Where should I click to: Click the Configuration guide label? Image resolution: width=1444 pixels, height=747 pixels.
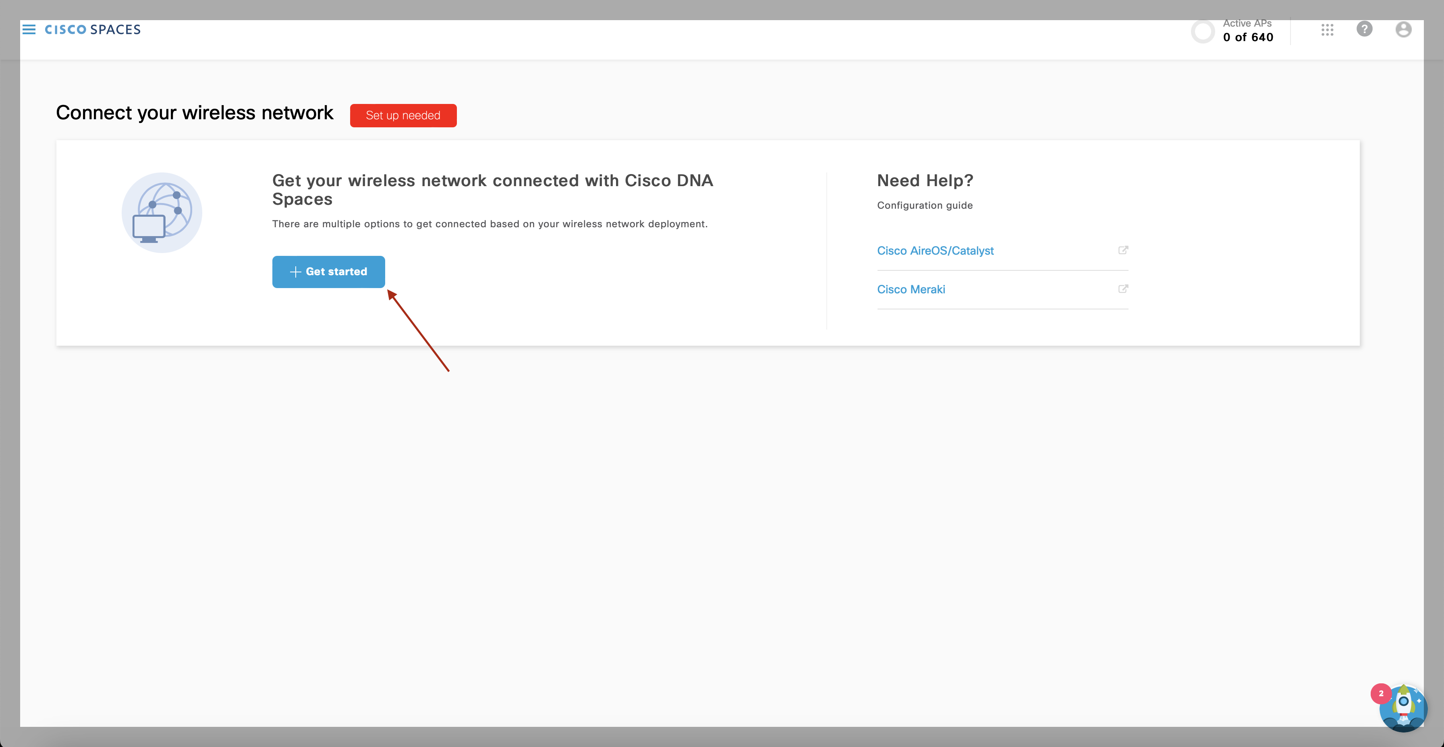pos(925,205)
